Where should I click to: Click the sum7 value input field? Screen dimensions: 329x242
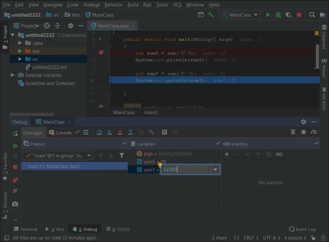pyautogui.click(x=186, y=169)
